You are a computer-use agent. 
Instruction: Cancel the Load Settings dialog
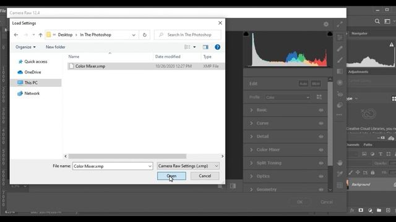(x=205, y=176)
